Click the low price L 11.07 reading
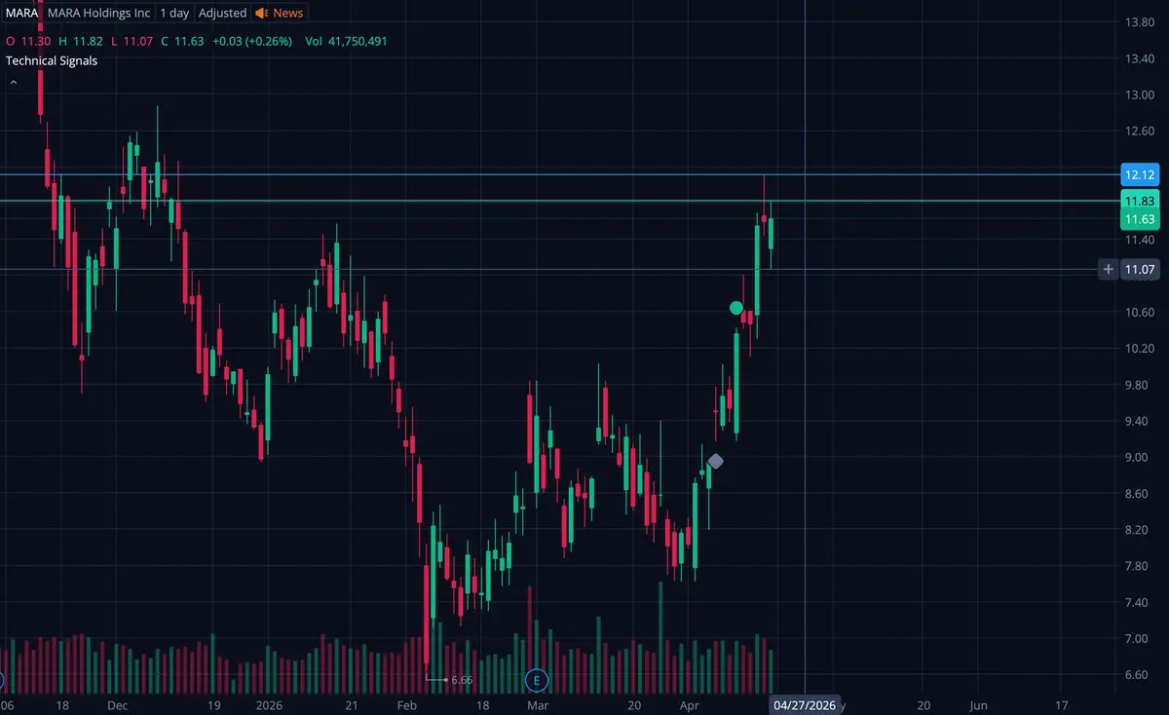The width and height of the screenshot is (1169, 715). pyautogui.click(x=131, y=41)
